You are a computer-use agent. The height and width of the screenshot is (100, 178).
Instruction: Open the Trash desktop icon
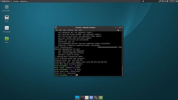[7, 17]
